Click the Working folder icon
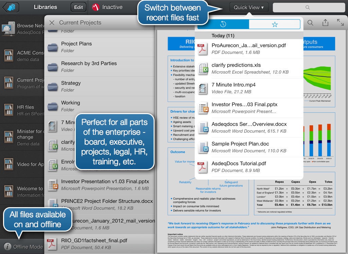 (x=53, y=107)
